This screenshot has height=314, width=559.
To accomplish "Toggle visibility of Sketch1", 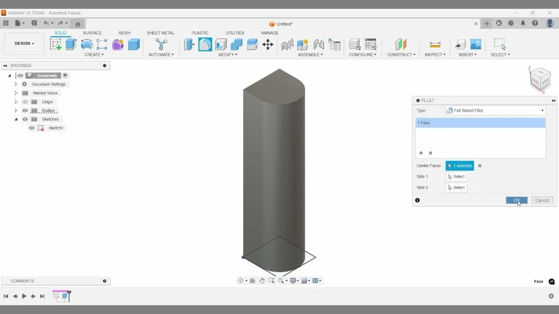I will point(32,127).
